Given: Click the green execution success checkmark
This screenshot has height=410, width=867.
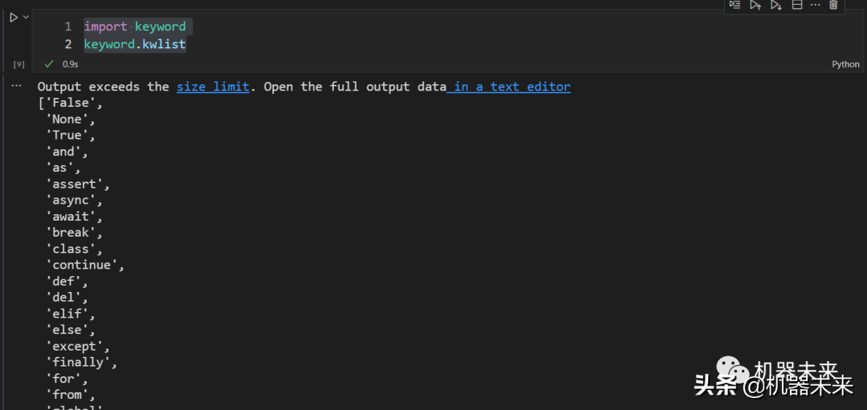Looking at the screenshot, I should tap(49, 63).
